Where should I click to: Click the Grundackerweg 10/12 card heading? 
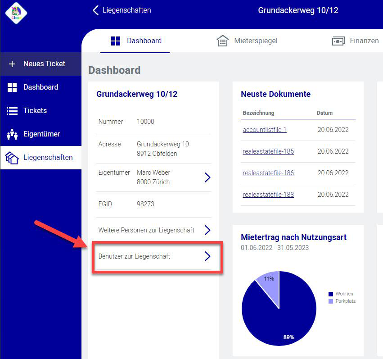[137, 94]
